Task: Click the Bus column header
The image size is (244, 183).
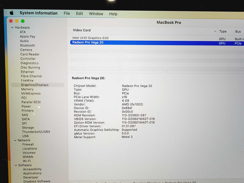Action: (238, 32)
